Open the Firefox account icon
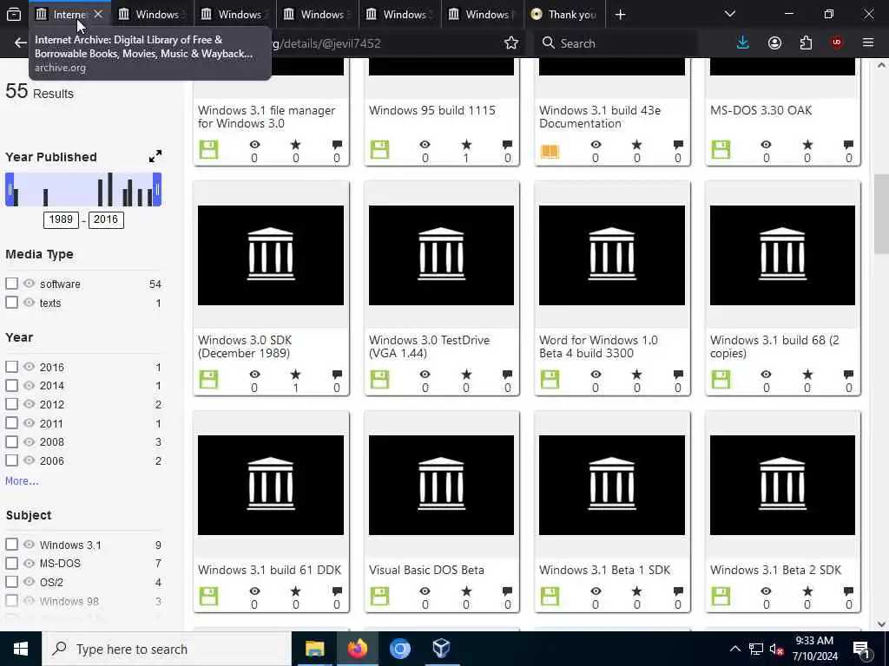Image resolution: width=889 pixels, height=666 pixels. point(774,43)
